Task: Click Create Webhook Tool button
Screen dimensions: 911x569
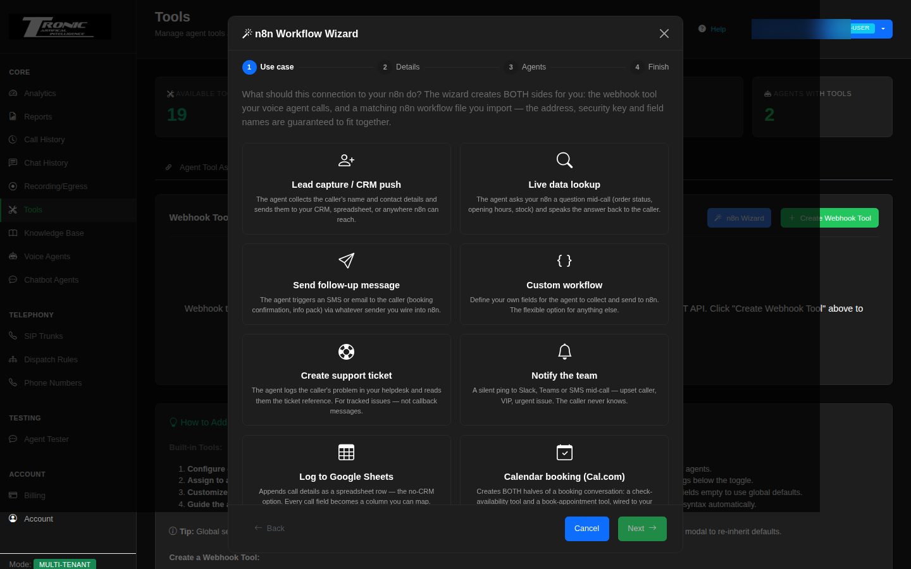Action: click(829, 218)
